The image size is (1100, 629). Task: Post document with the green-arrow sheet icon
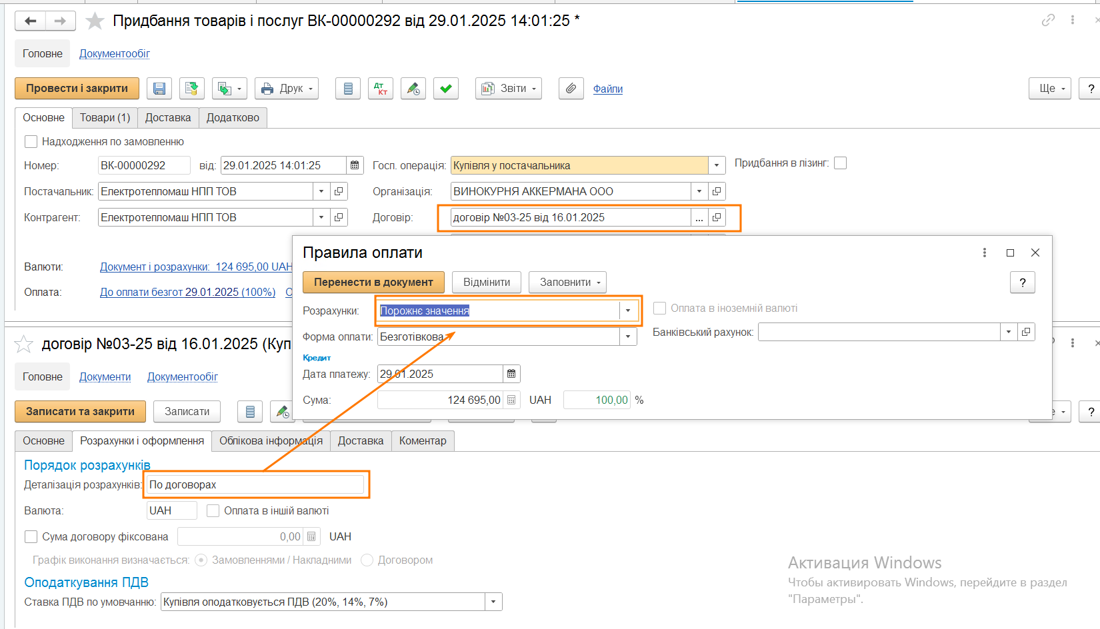tap(191, 88)
